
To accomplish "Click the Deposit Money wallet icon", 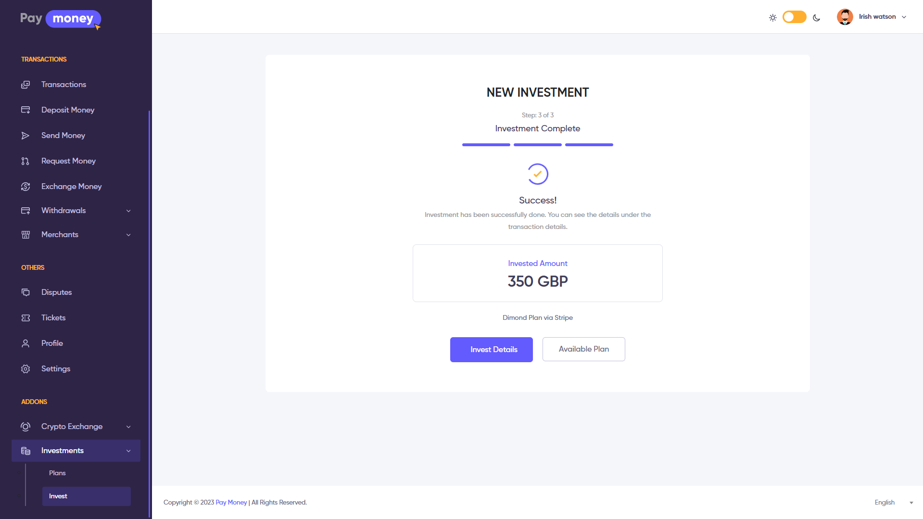I will point(25,110).
